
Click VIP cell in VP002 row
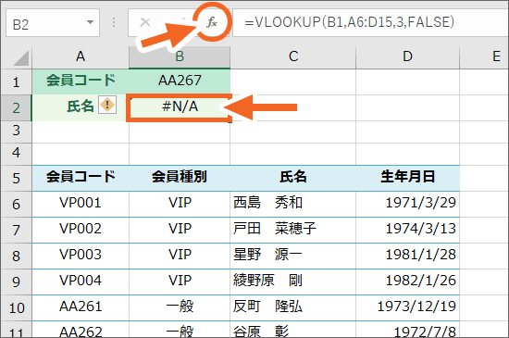click(180, 231)
